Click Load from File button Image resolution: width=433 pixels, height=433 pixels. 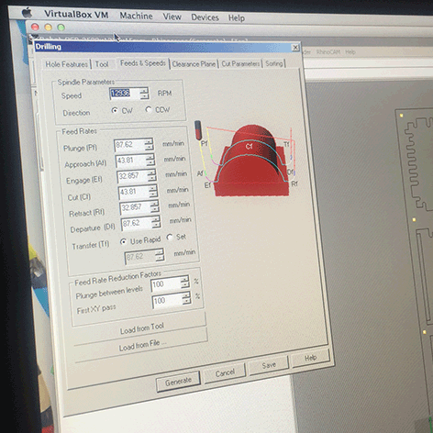(x=142, y=345)
